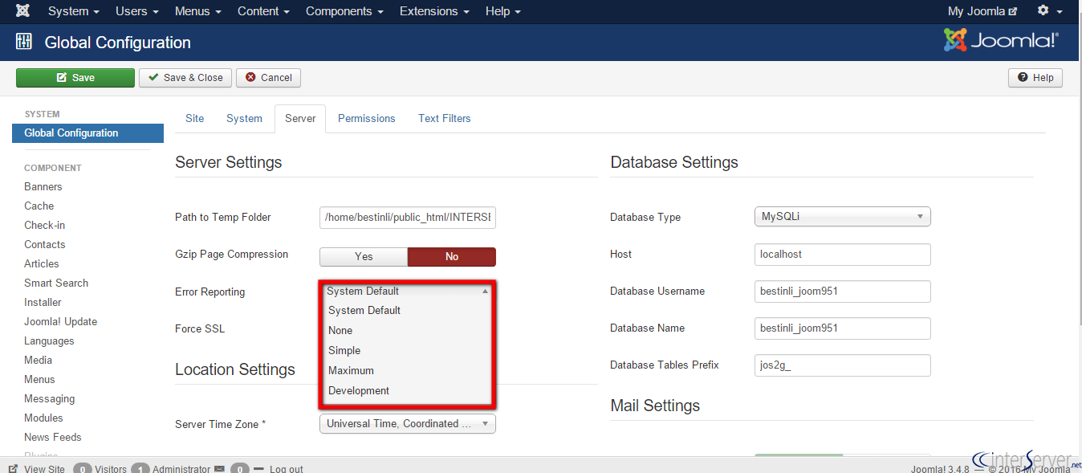Open Menus component configuration in sidebar
Viewport: 1082px width, 473px height.
pos(40,379)
